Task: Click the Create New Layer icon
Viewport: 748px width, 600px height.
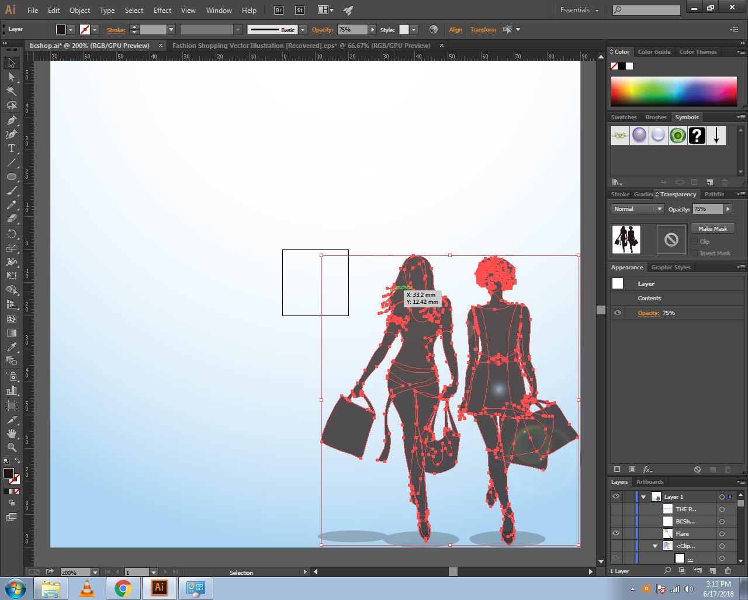Action: pyautogui.click(x=712, y=571)
